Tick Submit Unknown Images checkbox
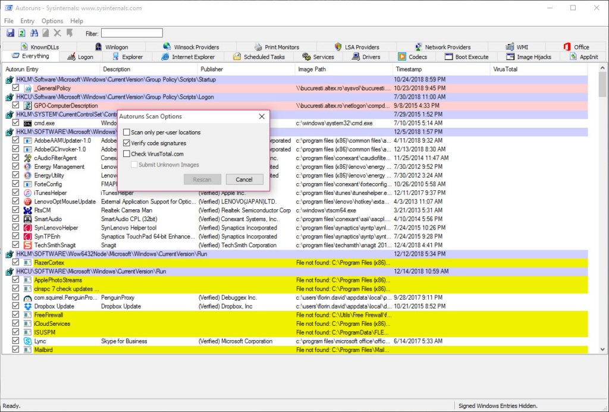This screenshot has height=412, width=609. pyautogui.click(x=134, y=165)
